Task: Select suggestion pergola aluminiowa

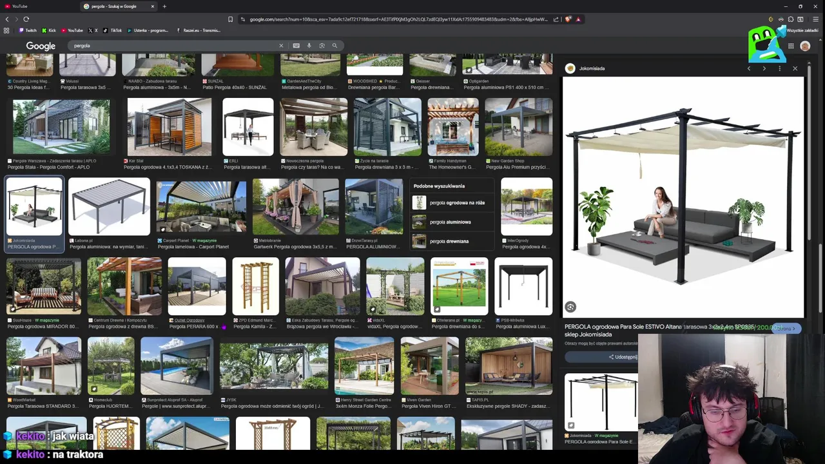Action: point(452,222)
